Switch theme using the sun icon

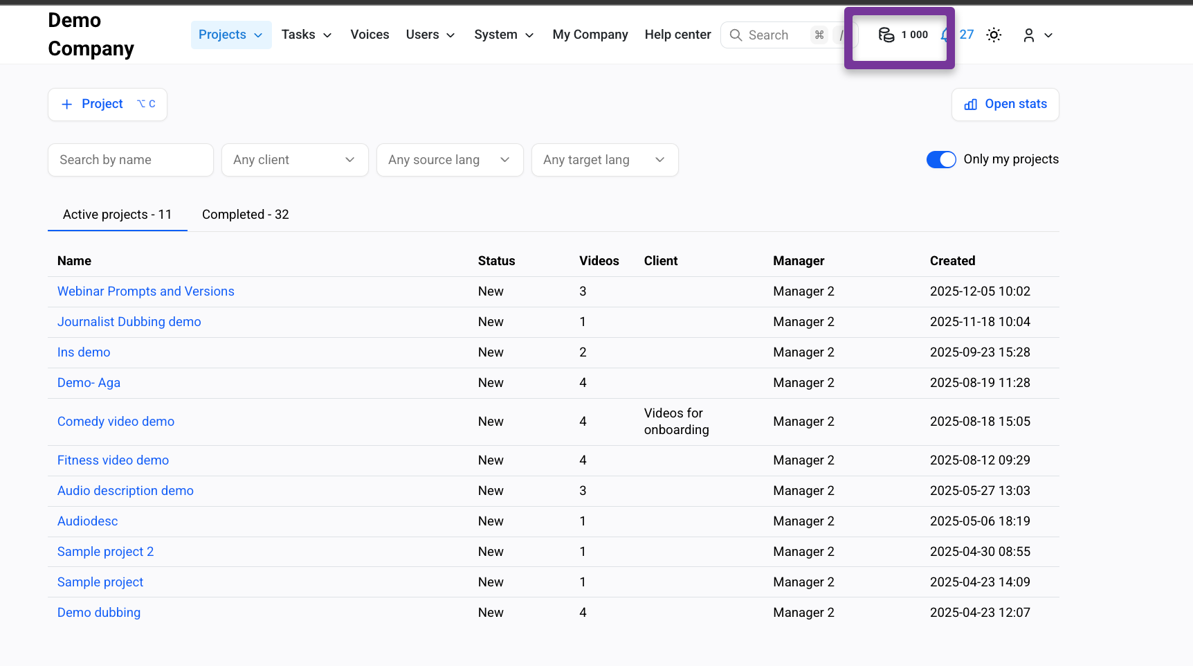coord(994,35)
